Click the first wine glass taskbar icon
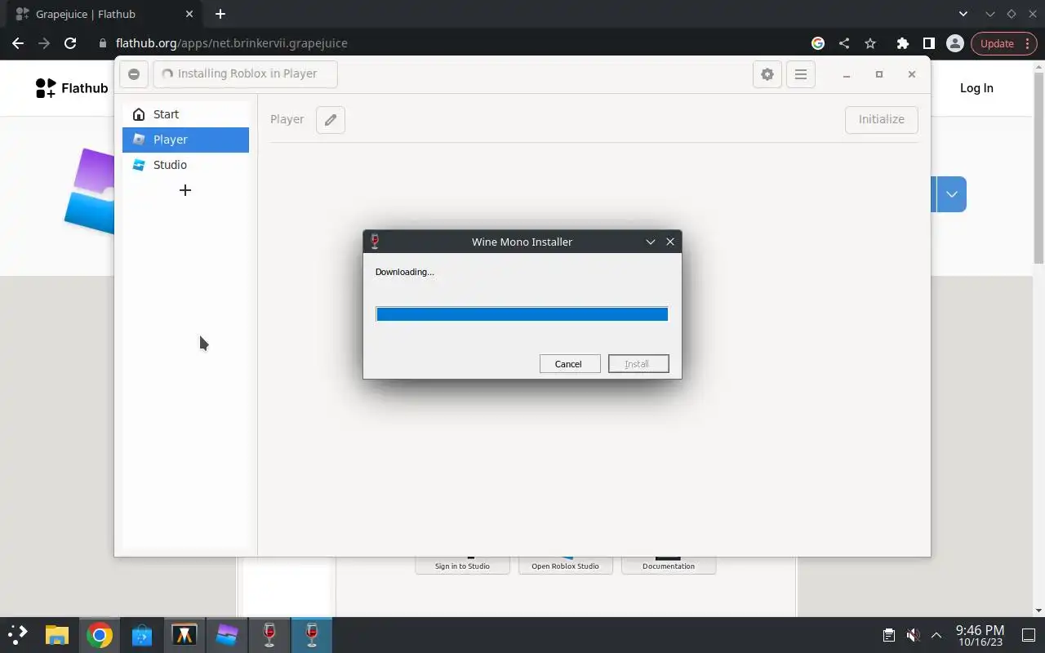The image size is (1045, 653). click(269, 634)
